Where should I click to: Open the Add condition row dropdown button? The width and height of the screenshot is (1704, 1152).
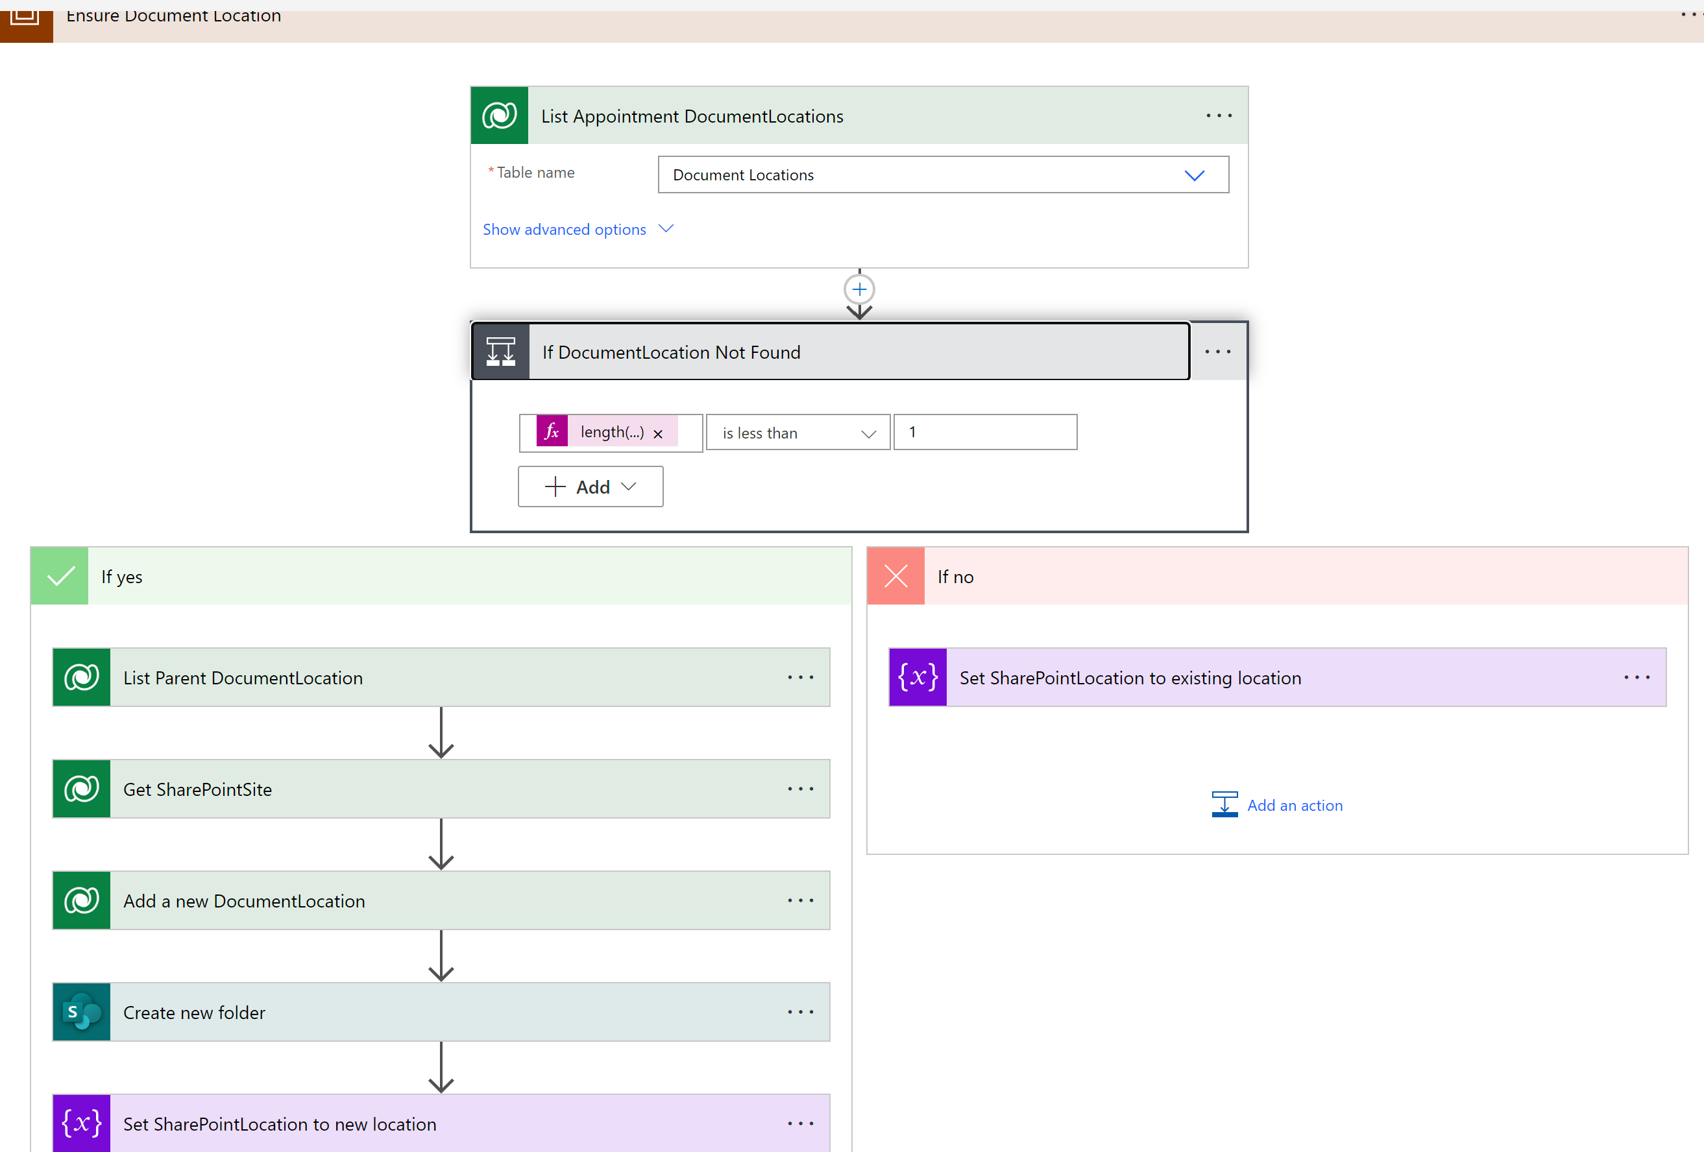pyautogui.click(x=590, y=486)
